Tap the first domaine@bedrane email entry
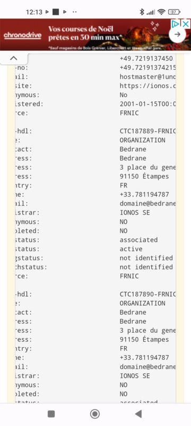The width and height of the screenshot is (191, 426). [x=147, y=203]
